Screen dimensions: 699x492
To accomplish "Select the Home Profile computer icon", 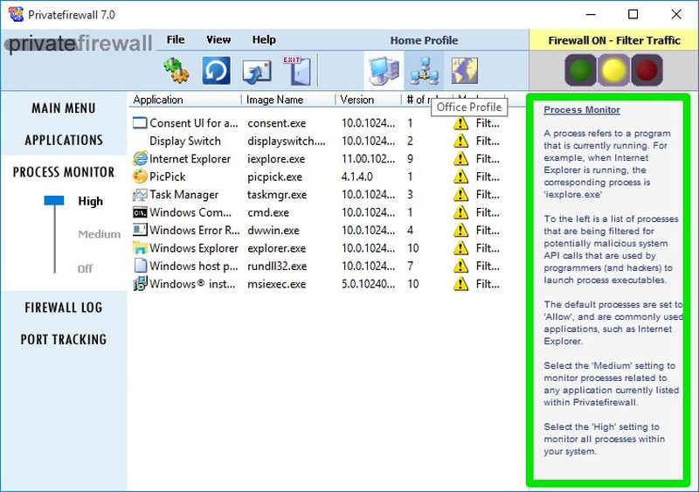I will pyautogui.click(x=384, y=71).
